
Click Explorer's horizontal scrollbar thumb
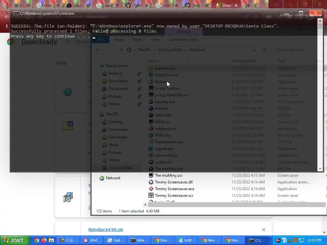click(x=236, y=205)
